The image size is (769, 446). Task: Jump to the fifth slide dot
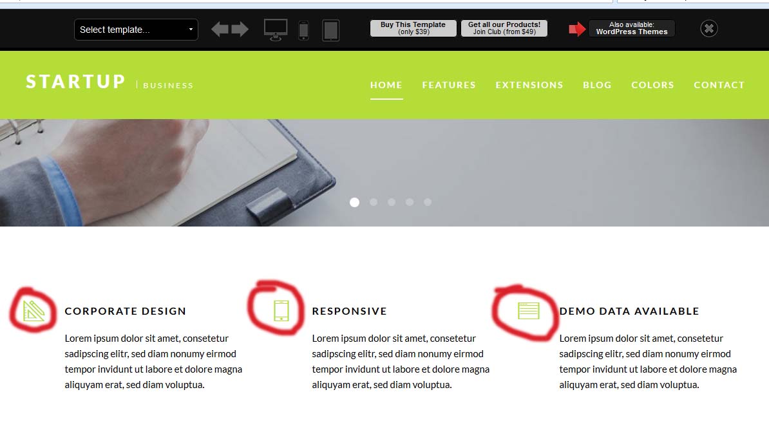point(428,202)
